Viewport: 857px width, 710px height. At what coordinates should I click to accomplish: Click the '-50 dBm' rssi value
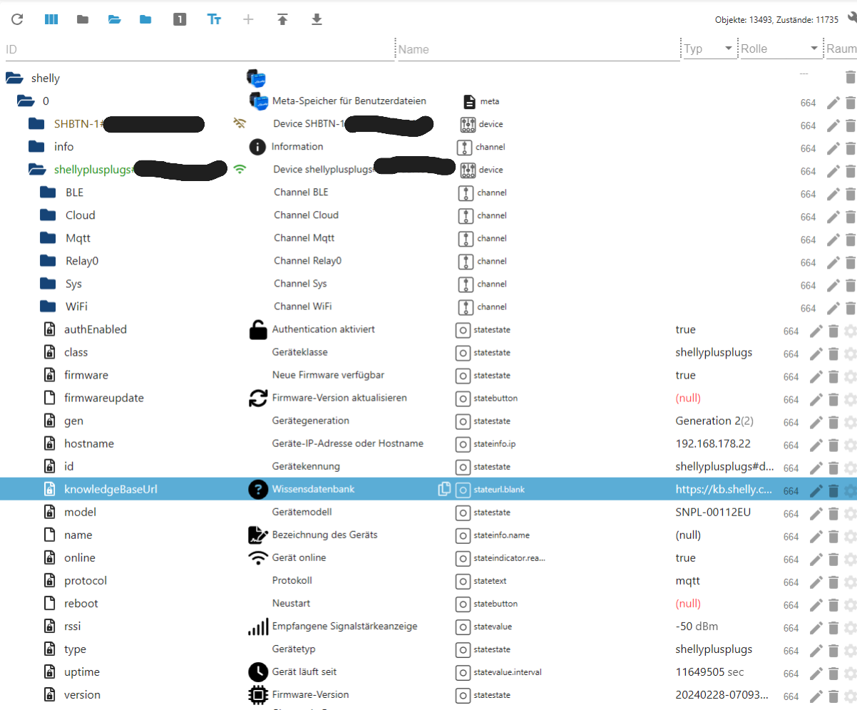pos(697,626)
